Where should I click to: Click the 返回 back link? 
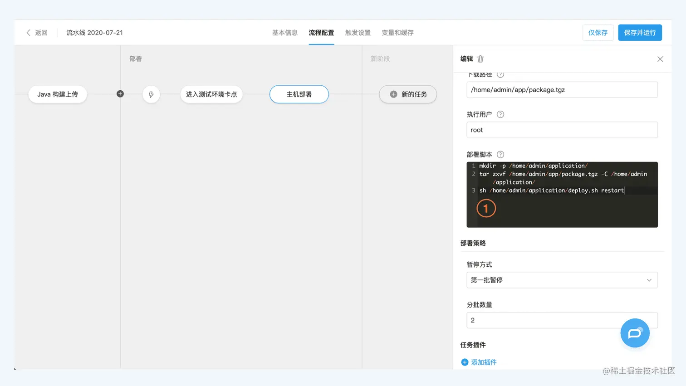[41, 33]
